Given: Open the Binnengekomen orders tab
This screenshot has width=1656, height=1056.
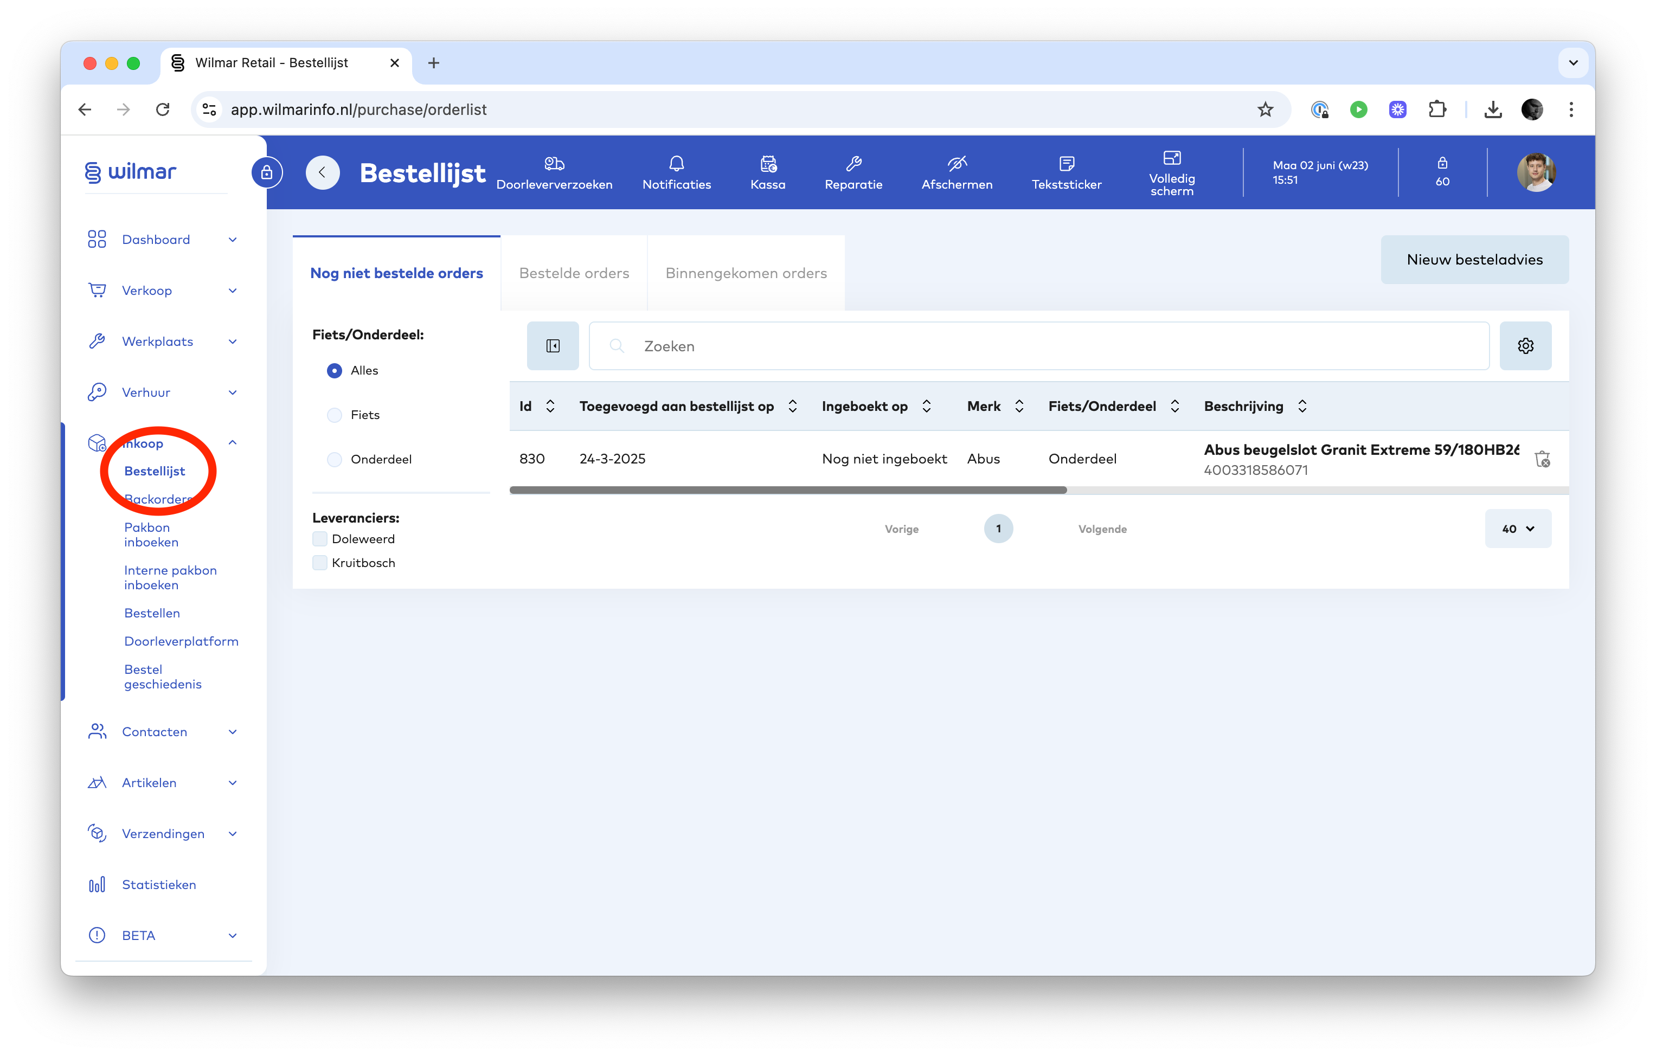Looking at the screenshot, I should [746, 274].
